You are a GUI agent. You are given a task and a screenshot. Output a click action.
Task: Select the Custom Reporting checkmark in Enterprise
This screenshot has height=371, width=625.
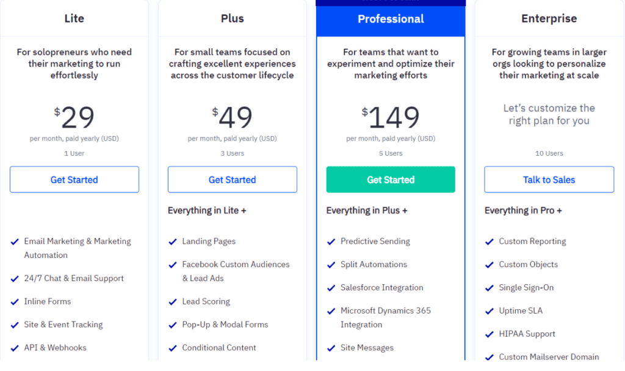tap(489, 241)
